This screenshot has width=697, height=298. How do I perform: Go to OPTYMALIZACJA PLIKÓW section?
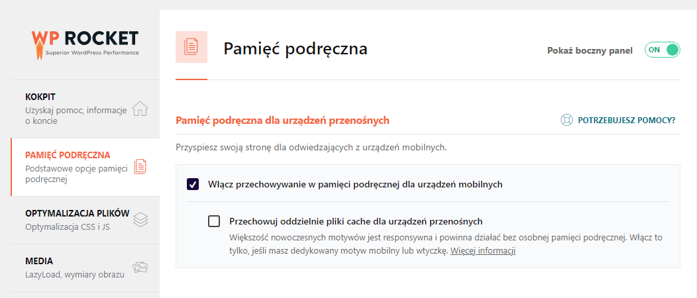(x=77, y=214)
